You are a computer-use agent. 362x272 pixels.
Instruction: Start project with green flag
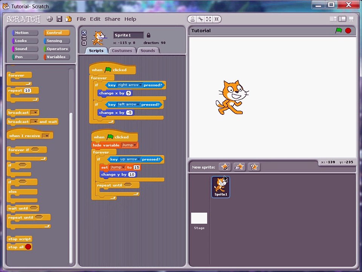coord(339,31)
